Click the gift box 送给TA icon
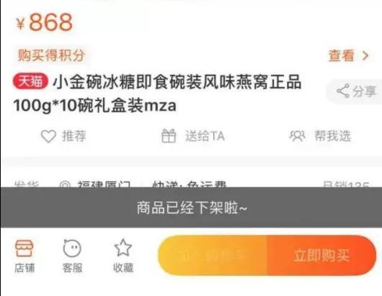This screenshot has width=382, height=296. pyautogui.click(x=169, y=135)
